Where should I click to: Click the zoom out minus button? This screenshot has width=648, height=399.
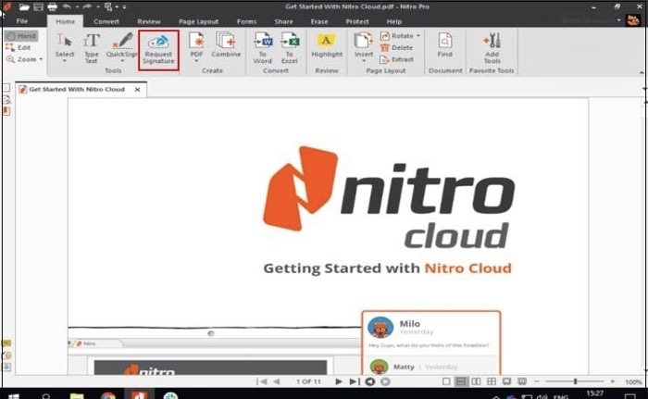(537, 381)
